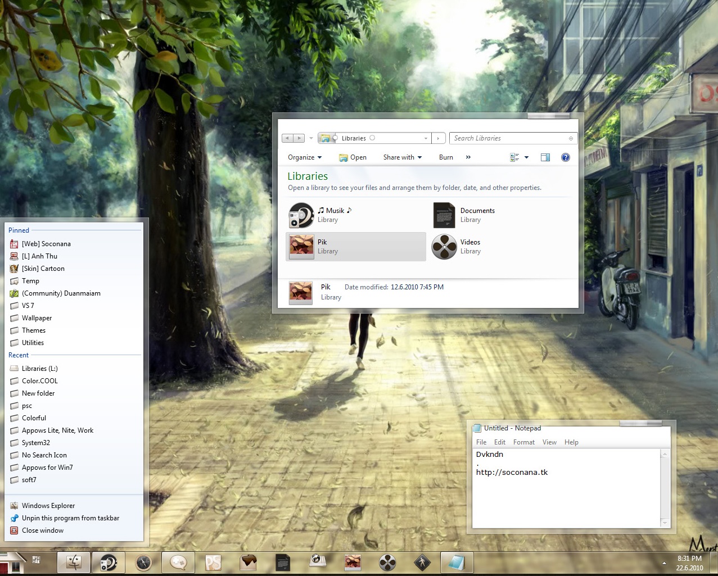Launch Notepad from the taskbar dock
This screenshot has width=718, height=576.
click(457, 563)
